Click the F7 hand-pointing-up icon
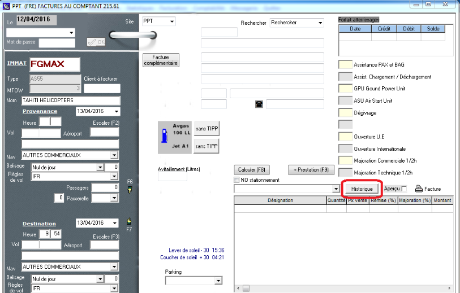The height and width of the screenshot is (293, 460). click(130, 221)
